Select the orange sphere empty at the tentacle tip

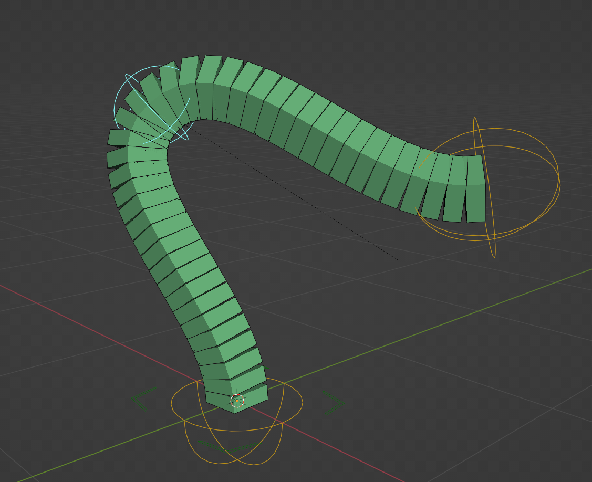coord(488,187)
